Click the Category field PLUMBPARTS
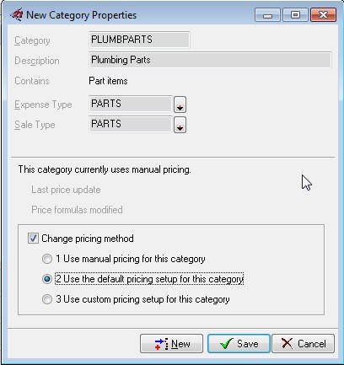Screen dimensions: 344x365 pyautogui.click(x=139, y=40)
